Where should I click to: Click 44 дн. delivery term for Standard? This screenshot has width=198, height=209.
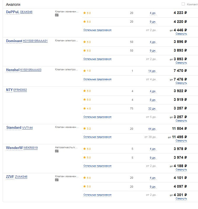152,129
